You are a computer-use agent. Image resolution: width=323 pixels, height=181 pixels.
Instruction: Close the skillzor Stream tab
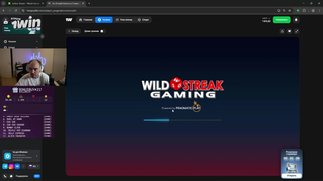coord(43,4)
